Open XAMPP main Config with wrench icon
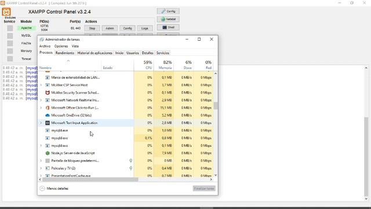 point(168,11)
